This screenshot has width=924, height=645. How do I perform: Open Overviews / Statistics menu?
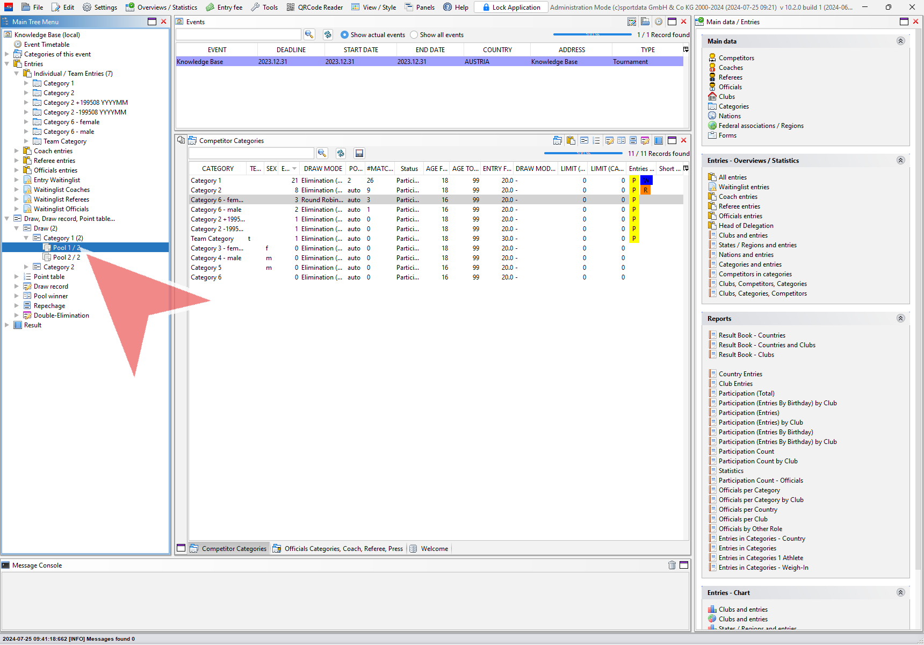click(x=161, y=7)
